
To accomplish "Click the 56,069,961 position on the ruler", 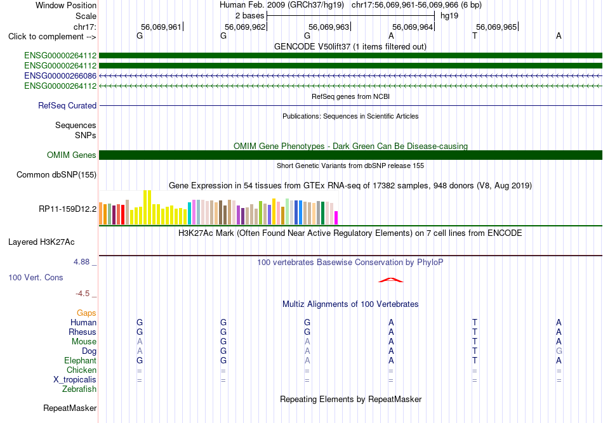I will [x=161, y=27].
